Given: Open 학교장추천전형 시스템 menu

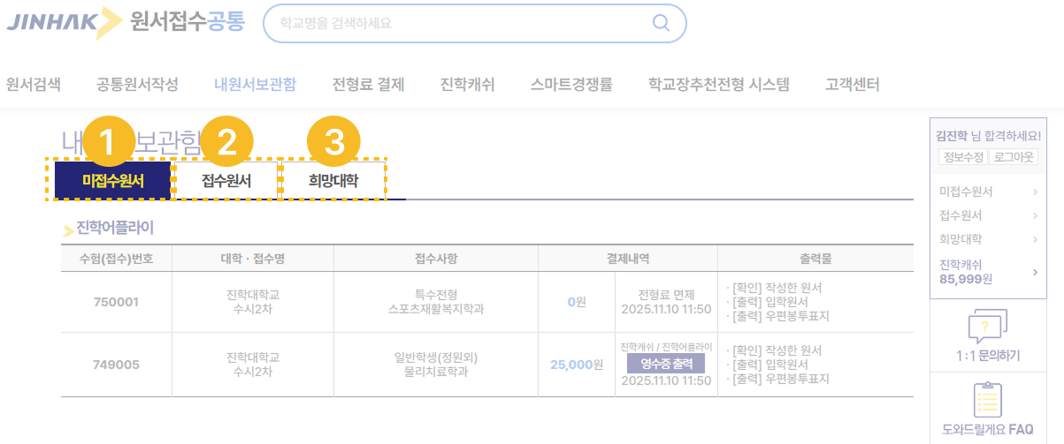Looking at the screenshot, I should pyautogui.click(x=718, y=85).
